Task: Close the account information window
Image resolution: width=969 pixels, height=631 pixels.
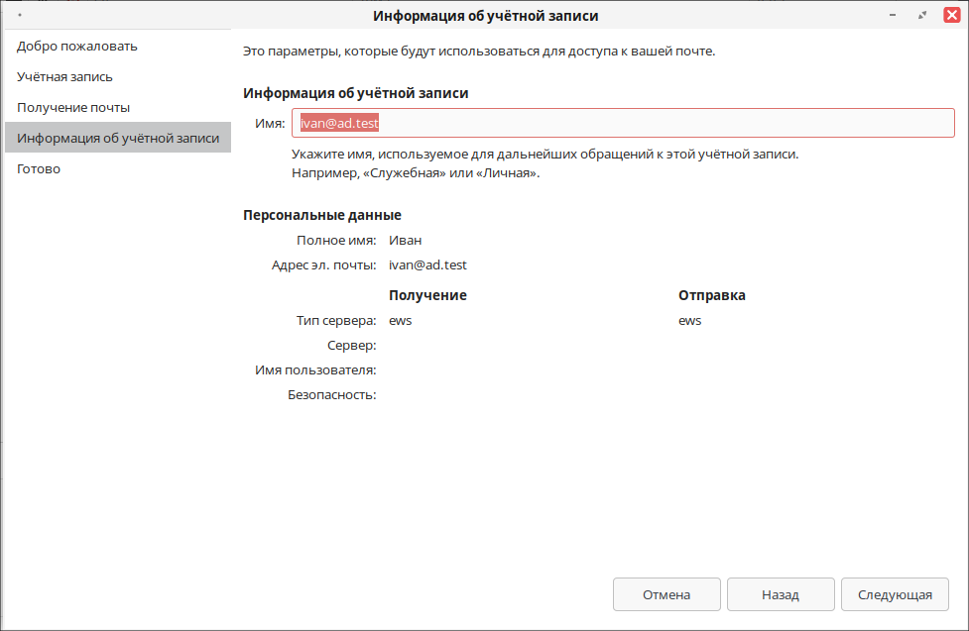Action: [x=952, y=15]
